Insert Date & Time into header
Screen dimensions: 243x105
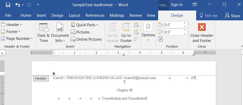click(43, 33)
